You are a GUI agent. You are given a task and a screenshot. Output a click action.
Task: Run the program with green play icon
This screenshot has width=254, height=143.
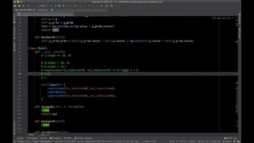[x=52, y=6]
